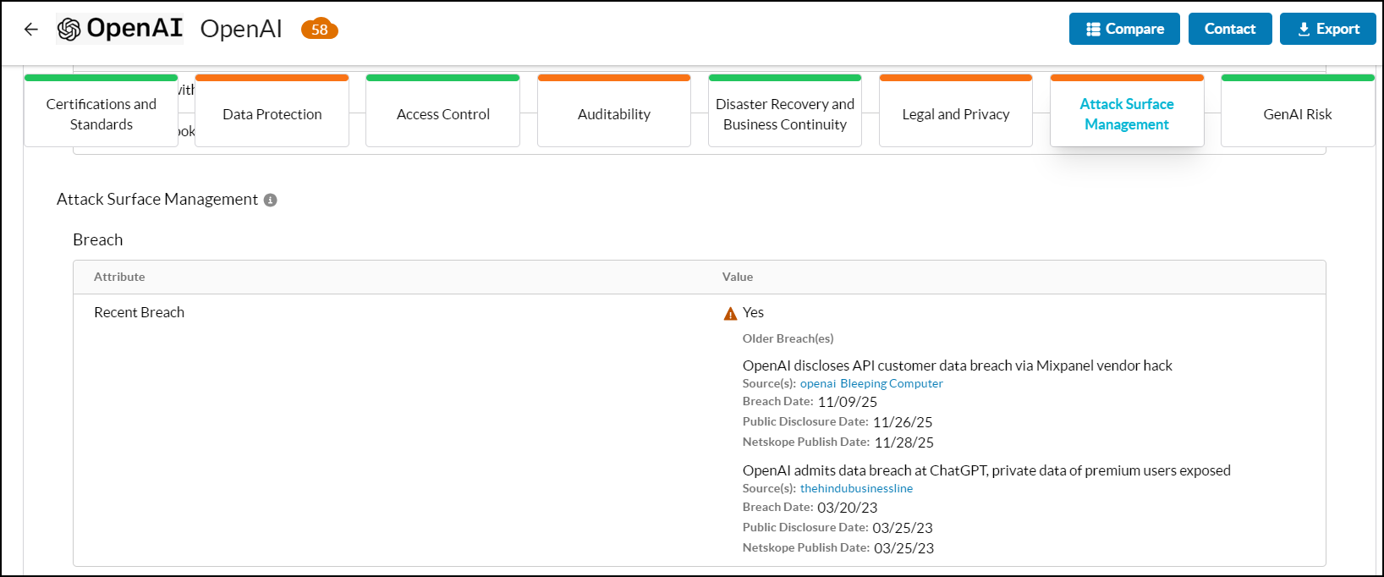The width and height of the screenshot is (1384, 577).
Task: Switch to the Data Protection tab
Action: pyautogui.click(x=272, y=114)
